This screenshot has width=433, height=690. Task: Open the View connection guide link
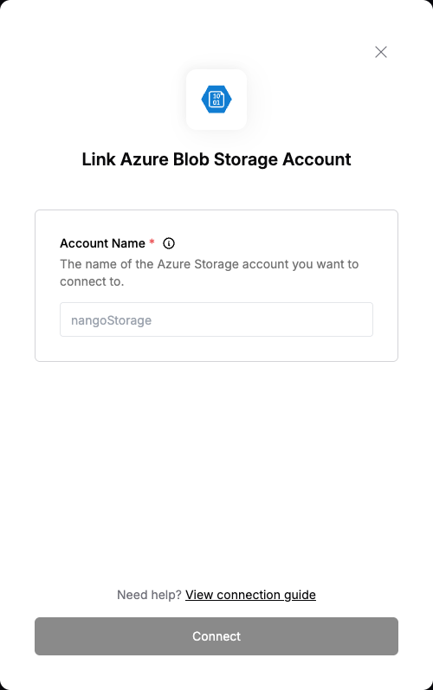pos(250,595)
